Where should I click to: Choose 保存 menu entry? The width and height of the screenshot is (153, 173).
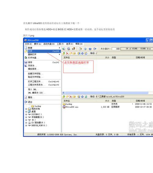(43, 62)
